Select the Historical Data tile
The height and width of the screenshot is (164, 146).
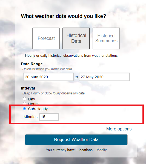76,38
